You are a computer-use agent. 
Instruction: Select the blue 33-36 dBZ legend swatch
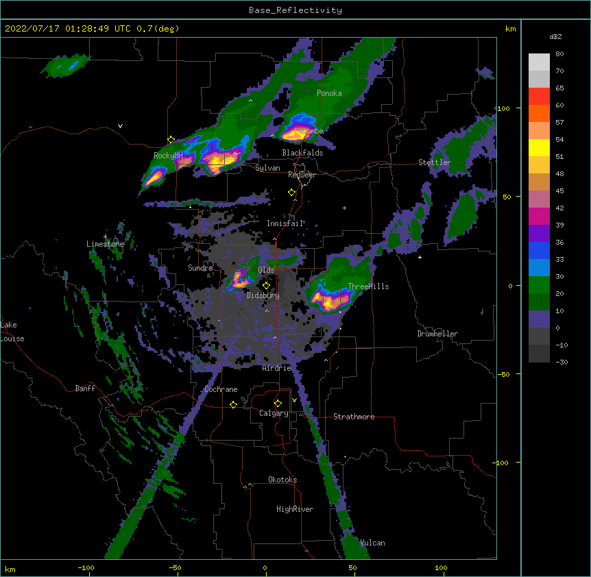(x=539, y=250)
